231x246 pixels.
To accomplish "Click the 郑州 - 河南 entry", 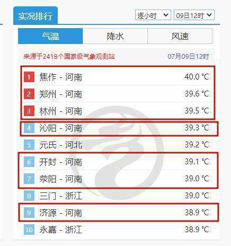I will click(61, 94).
